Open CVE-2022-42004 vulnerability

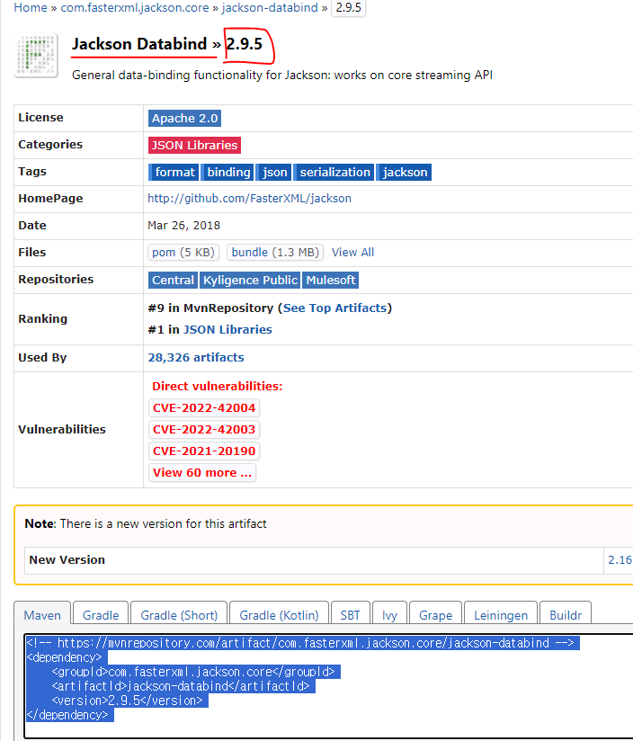click(204, 408)
